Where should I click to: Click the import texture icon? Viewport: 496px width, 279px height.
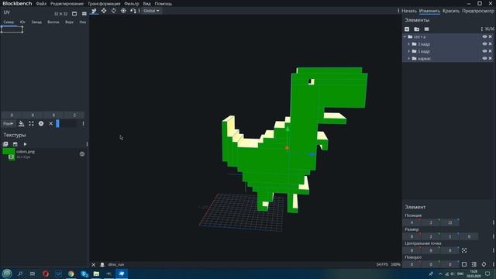(x=5, y=144)
